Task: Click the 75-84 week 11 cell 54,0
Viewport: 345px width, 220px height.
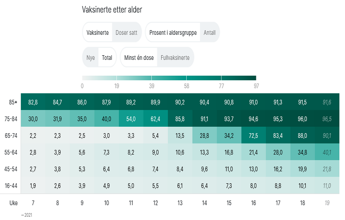Action: (x=131, y=118)
